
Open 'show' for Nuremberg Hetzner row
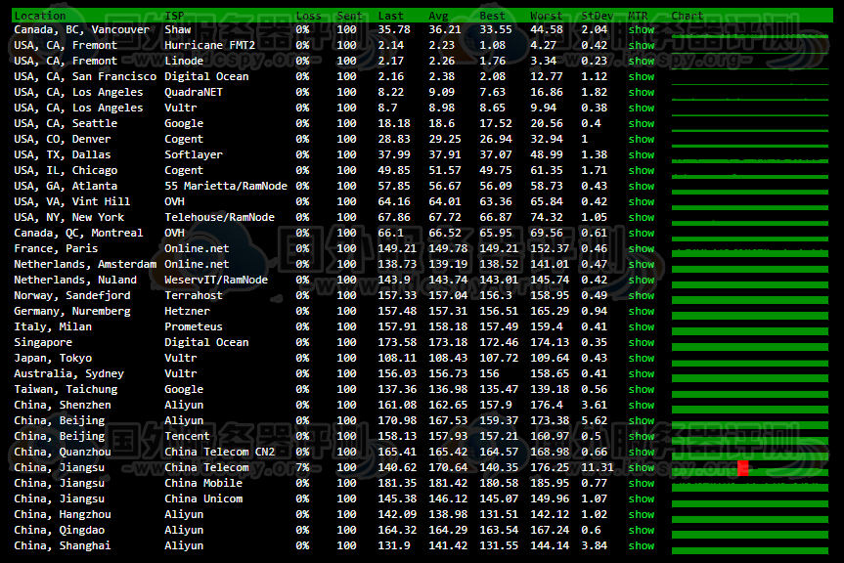point(642,310)
